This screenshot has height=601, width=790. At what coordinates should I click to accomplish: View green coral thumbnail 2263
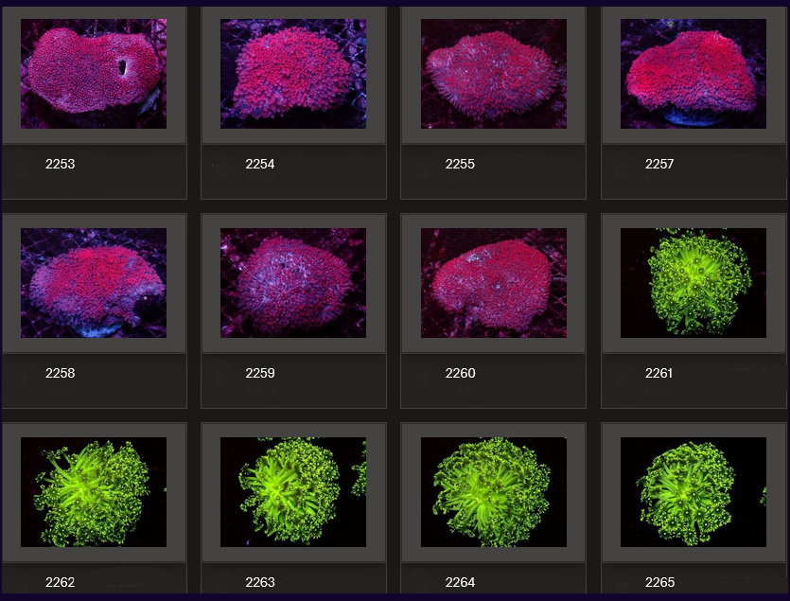click(293, 492)
